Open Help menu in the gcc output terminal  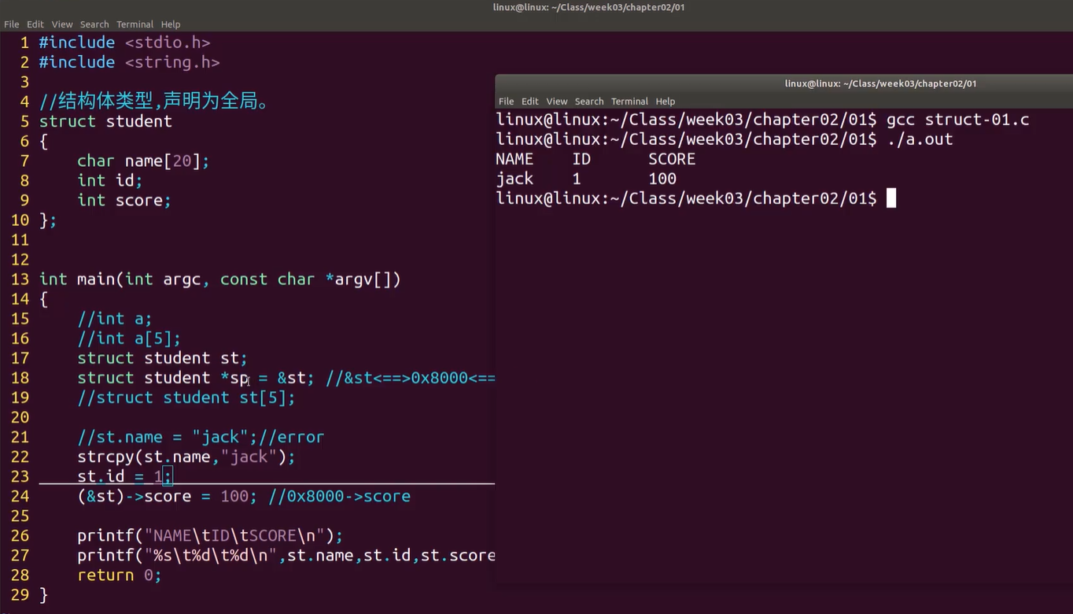point(666,102)
